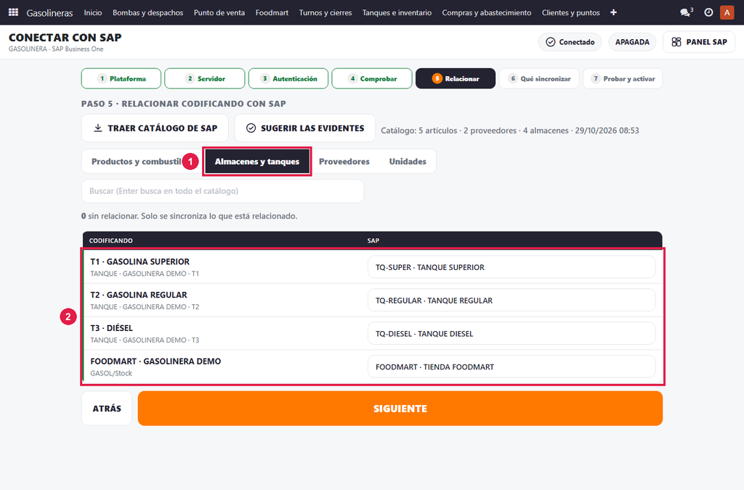Go to step 4 Comprobar
Viewport: 744px width, 490px height.
372,78
